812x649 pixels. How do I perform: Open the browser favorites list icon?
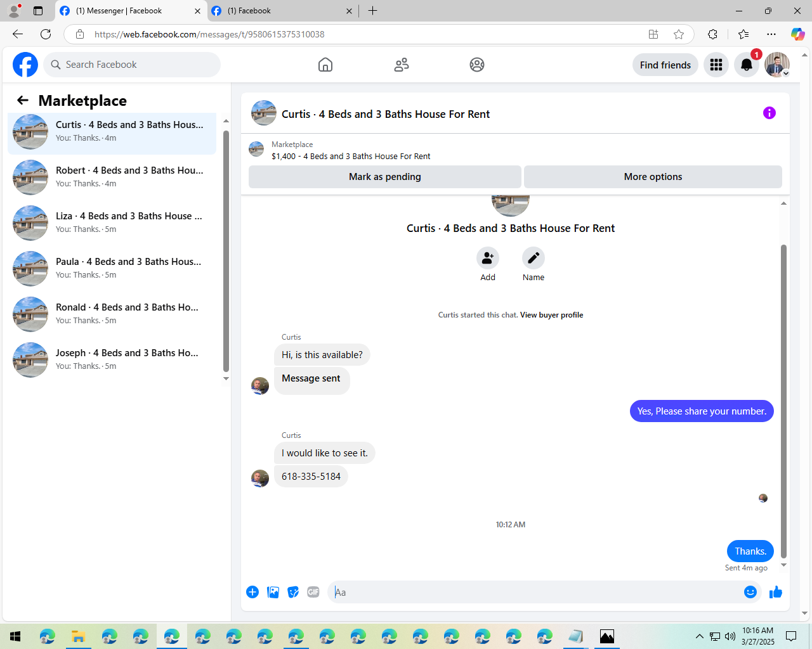(743, 34)
